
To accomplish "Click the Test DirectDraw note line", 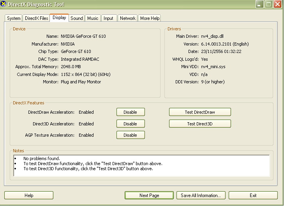I will 93,164.
